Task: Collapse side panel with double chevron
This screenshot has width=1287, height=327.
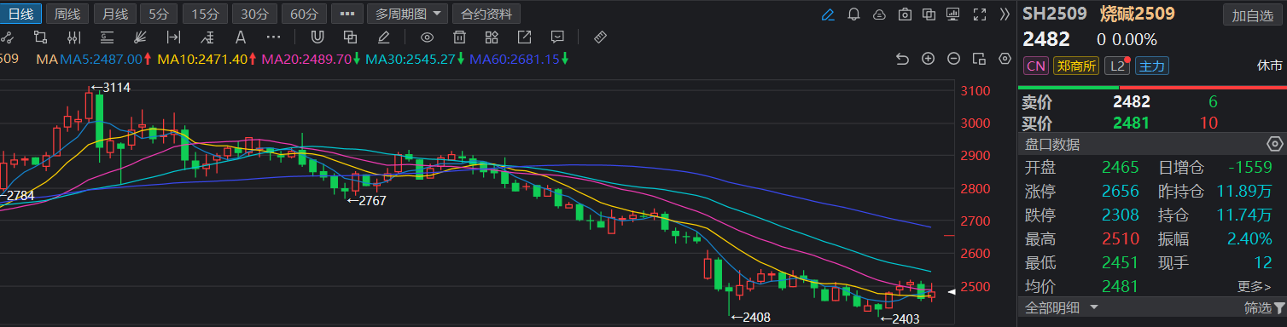Action: [1005, 14]
